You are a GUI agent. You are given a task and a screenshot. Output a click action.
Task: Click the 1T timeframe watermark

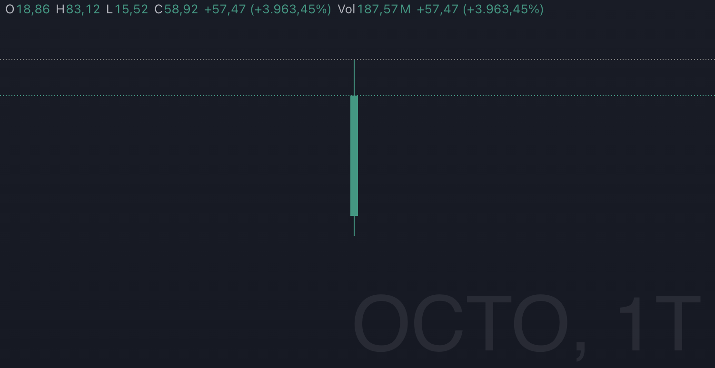click(x=659, y=323)
